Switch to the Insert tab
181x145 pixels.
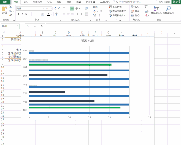[25, 2]
